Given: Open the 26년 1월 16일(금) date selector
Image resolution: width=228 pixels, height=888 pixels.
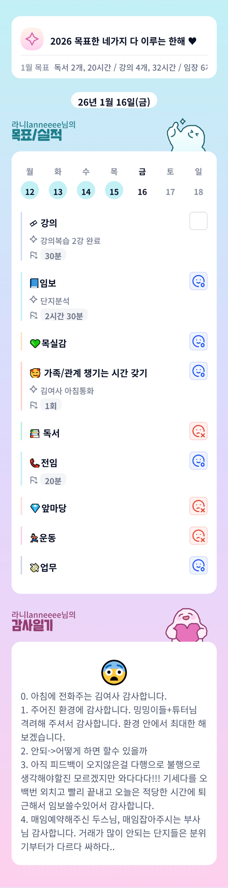Looking at the screenshot, I should [114, 102].
